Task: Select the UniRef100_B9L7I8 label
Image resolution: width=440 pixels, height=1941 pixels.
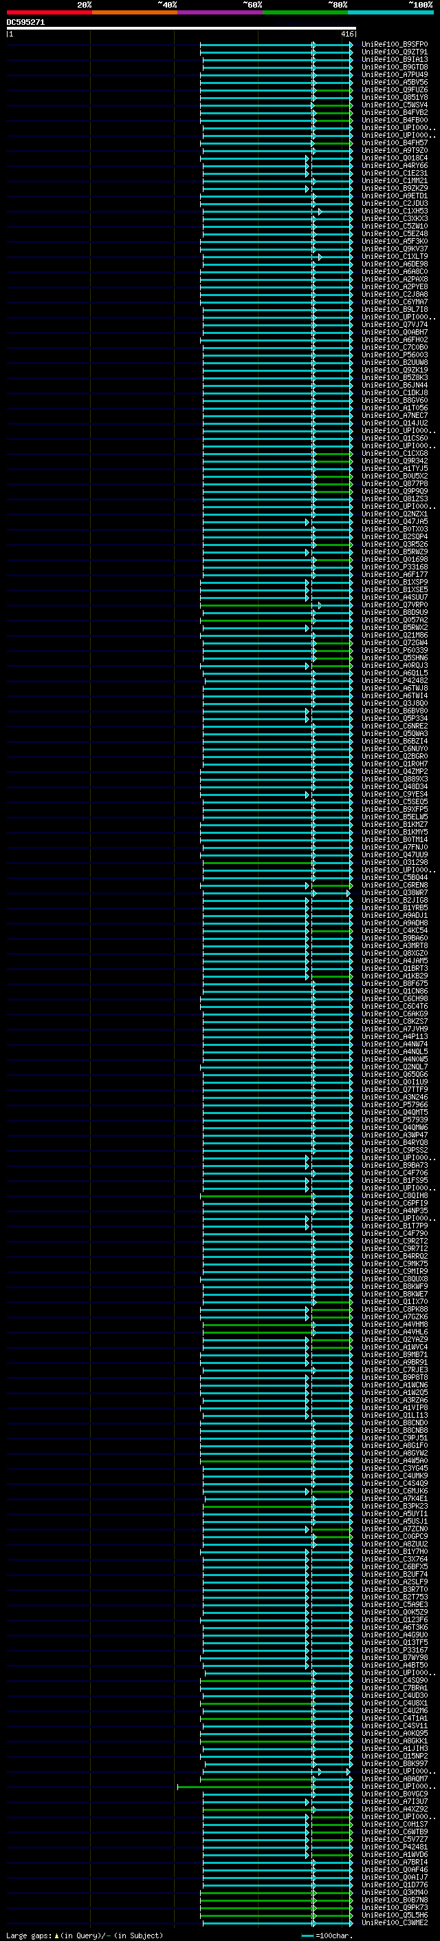Action: click(x=394, y=310)
